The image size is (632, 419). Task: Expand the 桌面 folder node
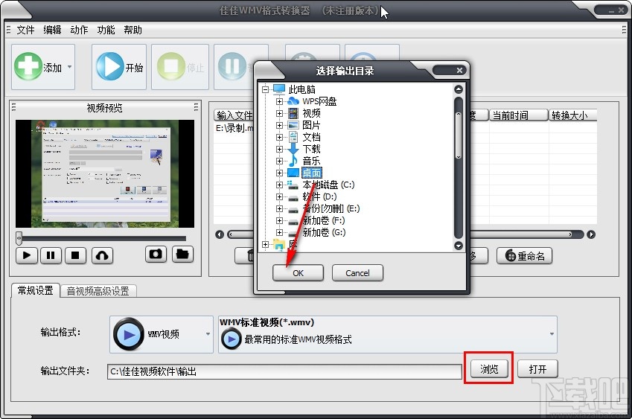[279, 173]
